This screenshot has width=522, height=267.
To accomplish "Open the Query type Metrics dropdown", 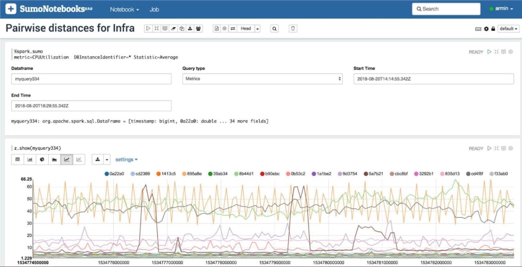I will [x=262, y=79].
